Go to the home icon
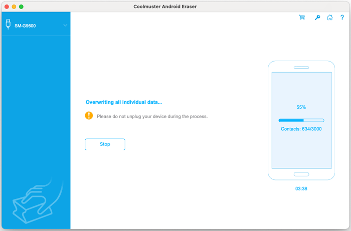 (x=330, y=17)
